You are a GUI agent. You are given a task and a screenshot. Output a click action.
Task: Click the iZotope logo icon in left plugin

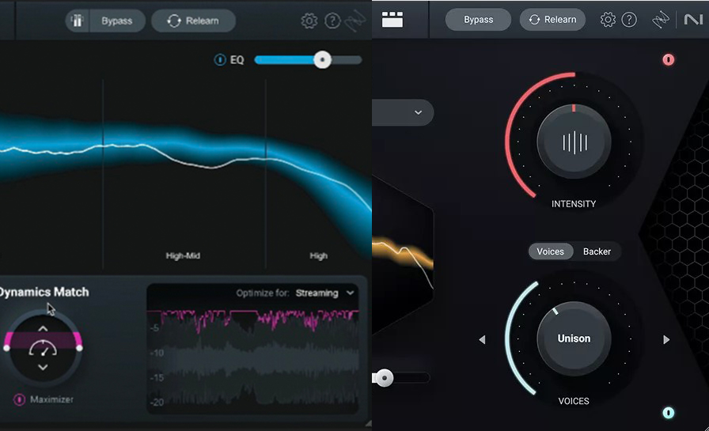355,21
